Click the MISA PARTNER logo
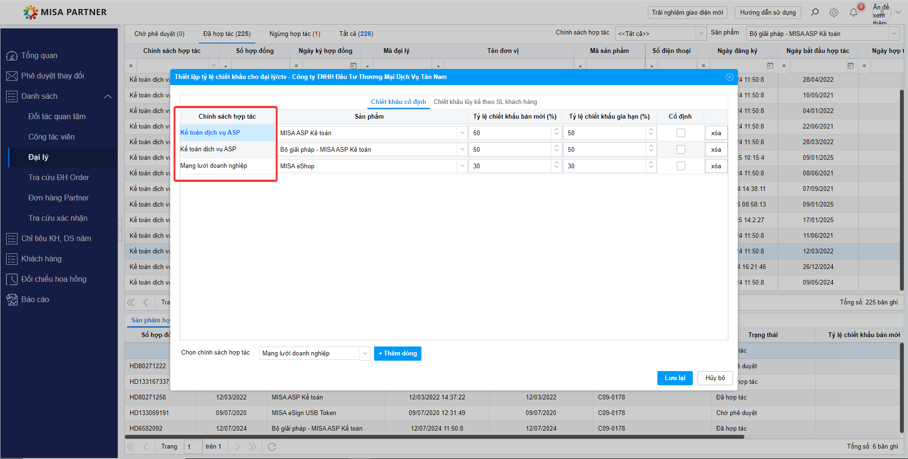Image resolution: width=908 pixels, height=459 pixels. (65, 12)
